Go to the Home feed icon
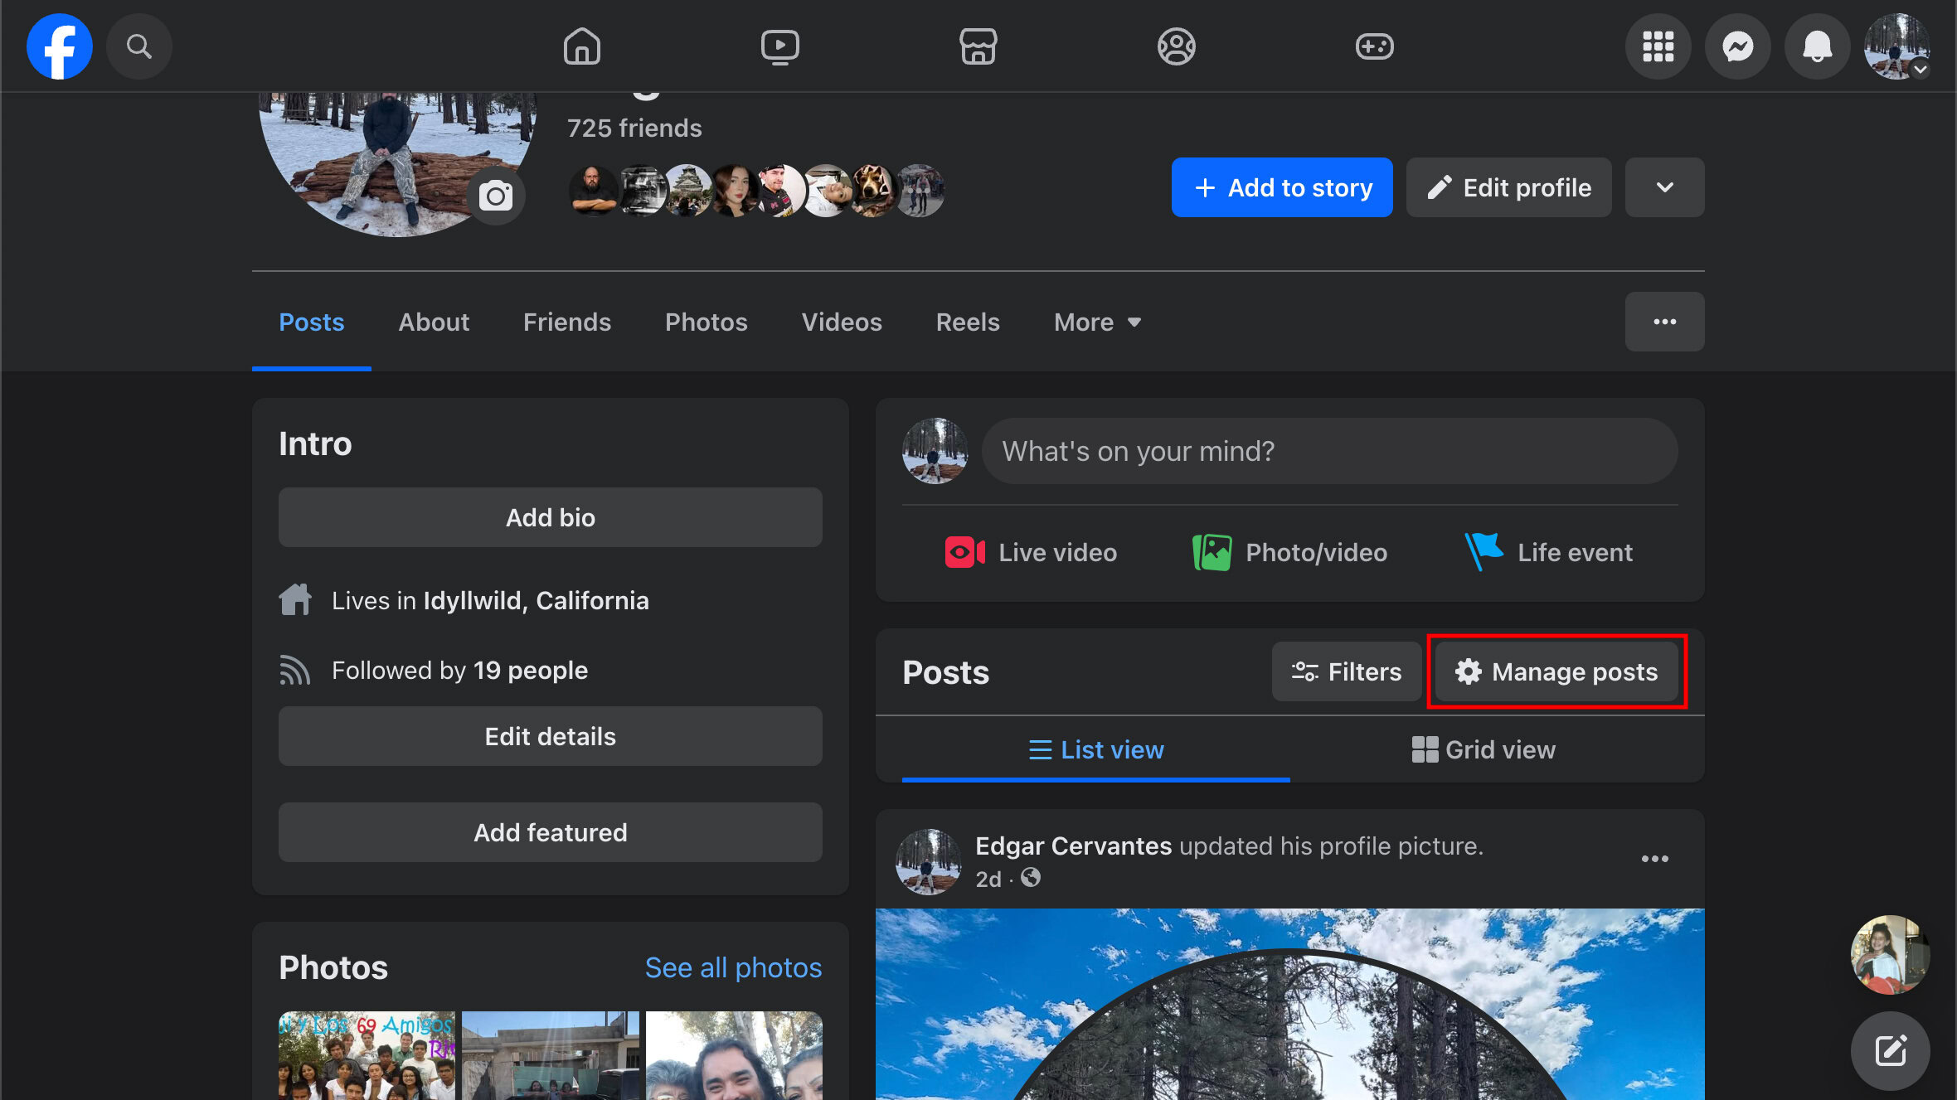The height and width of the screenshot is (1100, 1957). (581, 46)
